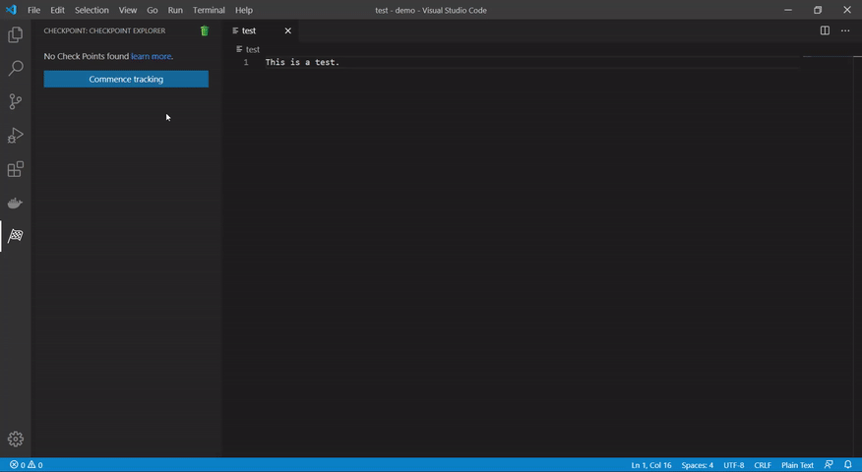This screenshot has height=472, width=862.
Task: Select the Checkpoint flag icon in activity bar
Action: pos(16,236)
